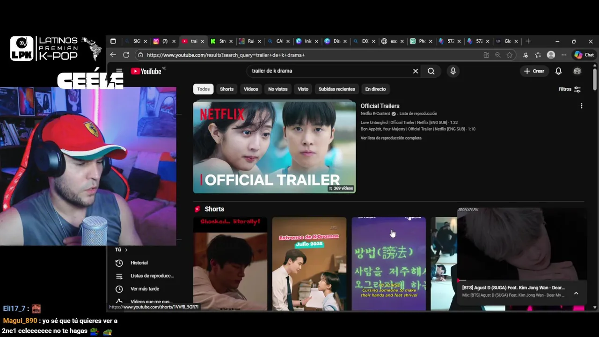Go back with browser back arrow
This screenshot has width=599, height=337.
tap(113, 55)
